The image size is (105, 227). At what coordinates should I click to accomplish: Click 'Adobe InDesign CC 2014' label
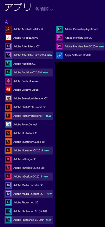coord(28,177)
